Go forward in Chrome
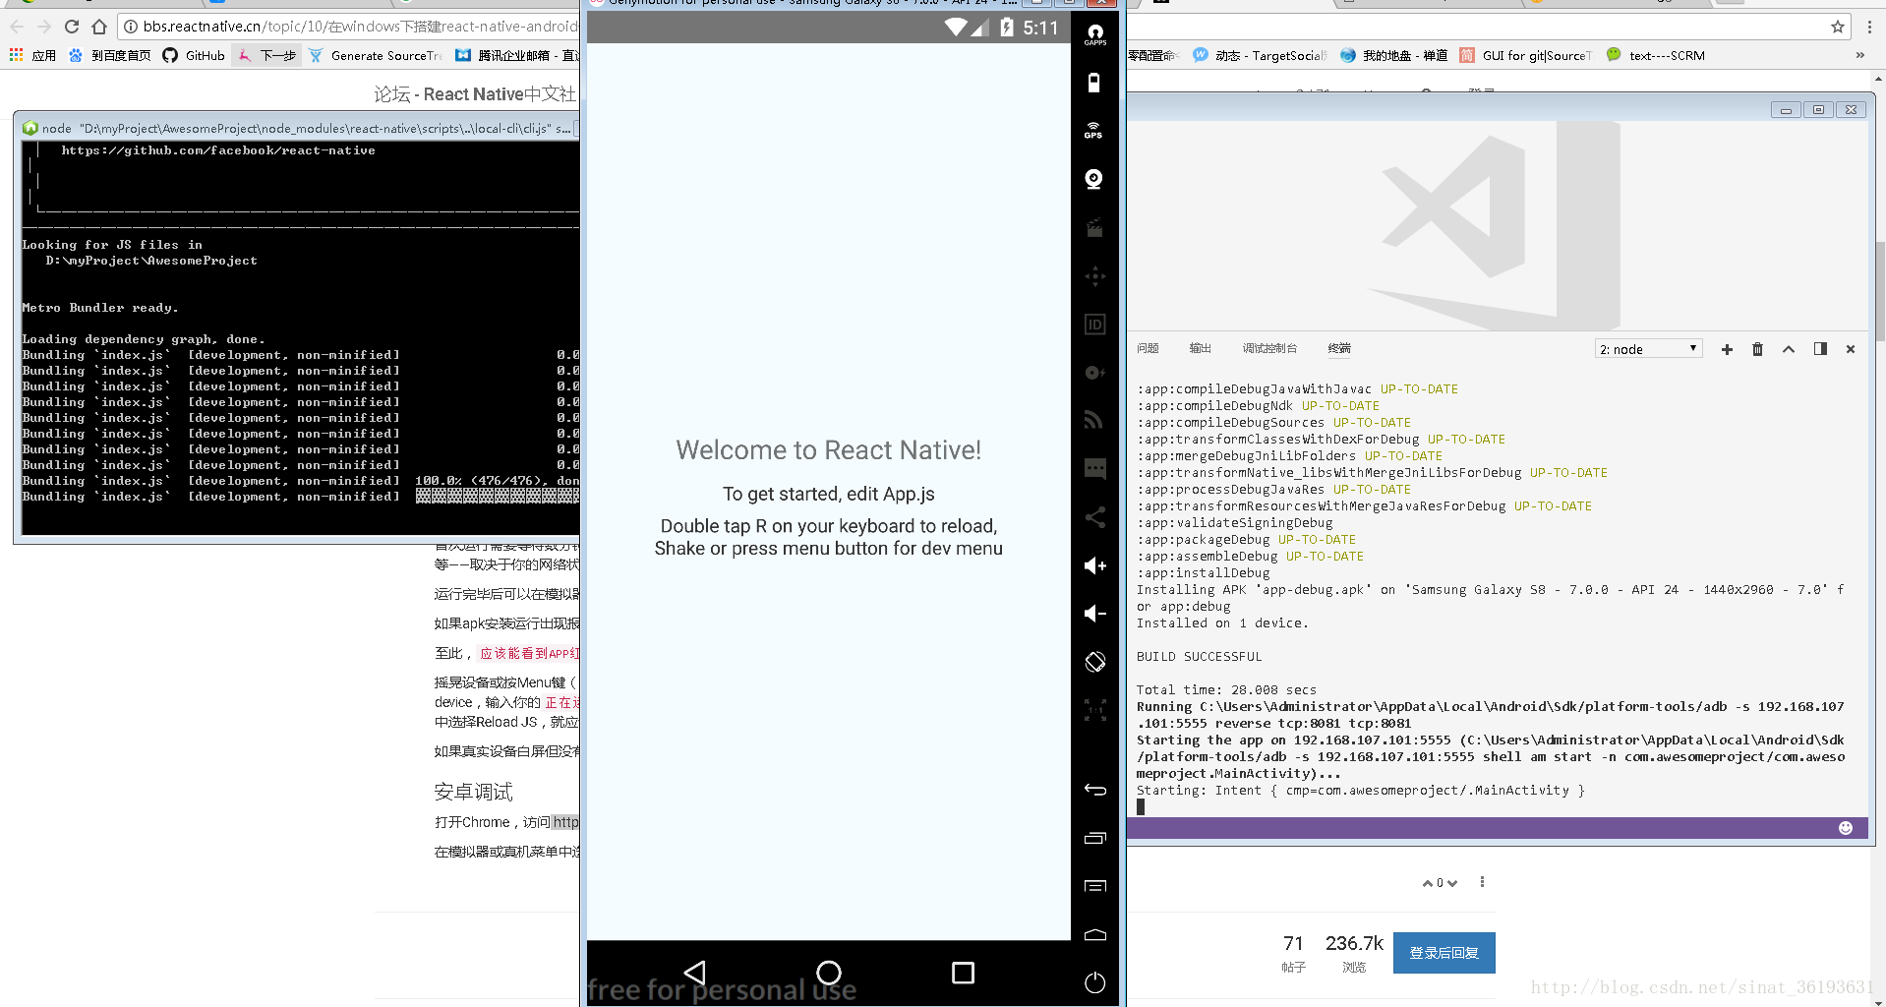This screenshot has height=1007, width=1886. point(43,27)
